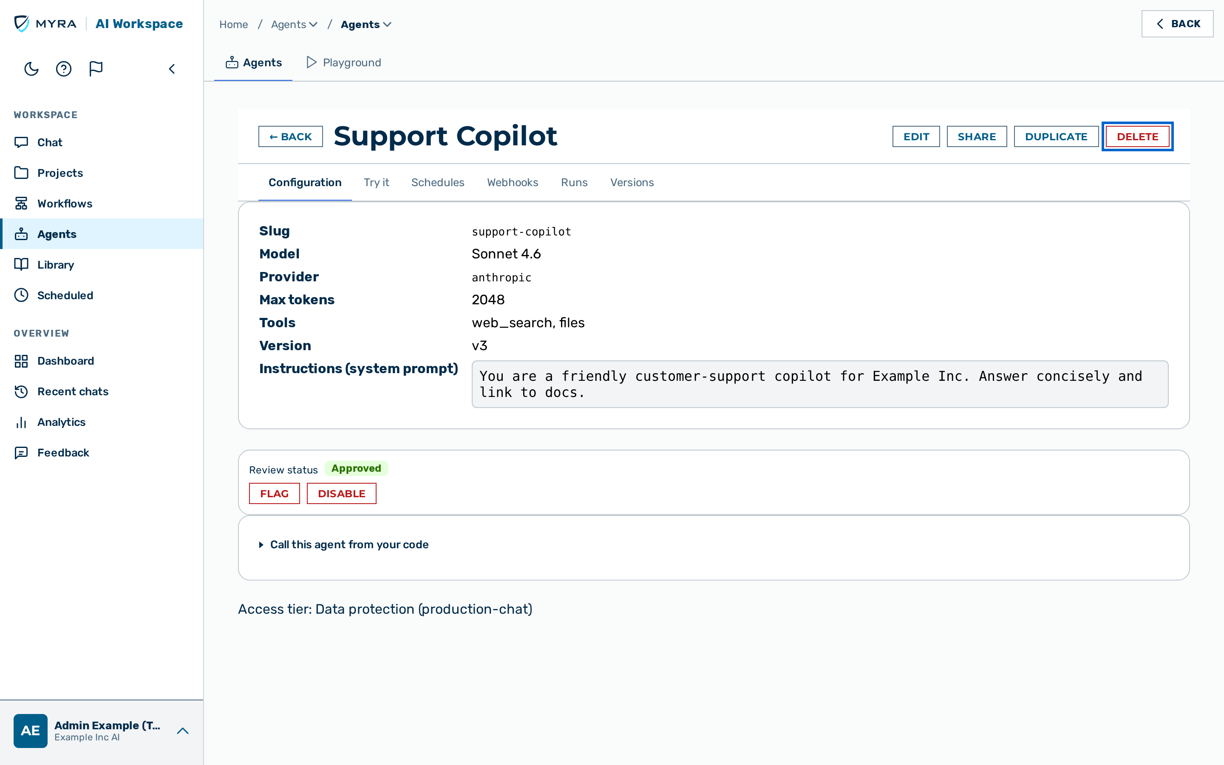Click the Scheduled clock icon
1224x765 pixels.
[21, 295]
